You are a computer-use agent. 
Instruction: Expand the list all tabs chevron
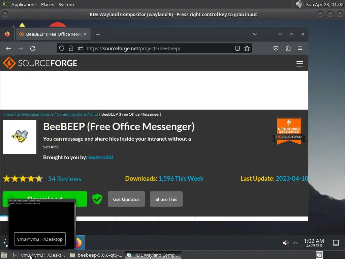click(255, 34)
